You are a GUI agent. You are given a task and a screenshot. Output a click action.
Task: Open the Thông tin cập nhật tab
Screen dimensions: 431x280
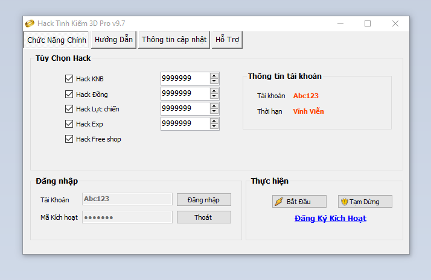174,40
